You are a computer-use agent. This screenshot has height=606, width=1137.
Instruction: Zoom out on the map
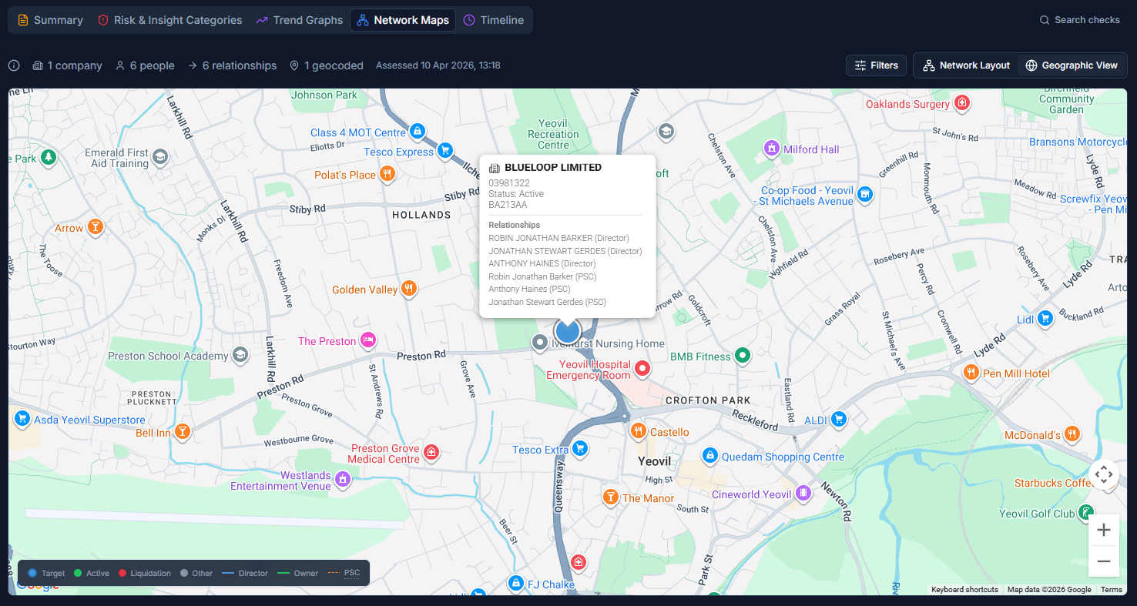click(x=1103, y=561)
